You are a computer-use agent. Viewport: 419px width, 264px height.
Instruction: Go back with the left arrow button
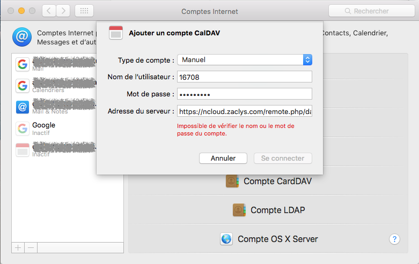pyautogui.click(x=49, y=11)
